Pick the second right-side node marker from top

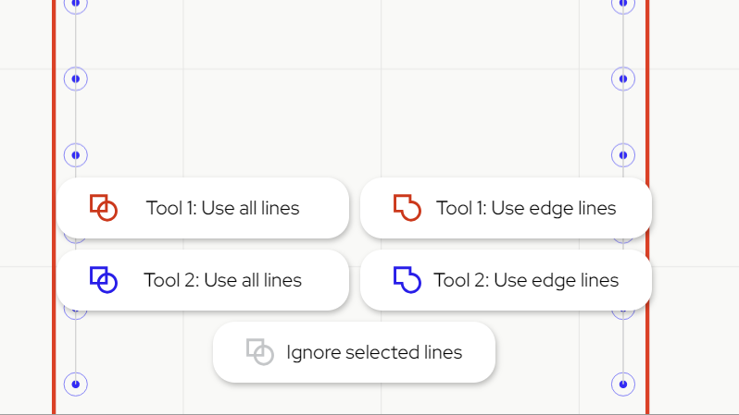click(623, 79)
